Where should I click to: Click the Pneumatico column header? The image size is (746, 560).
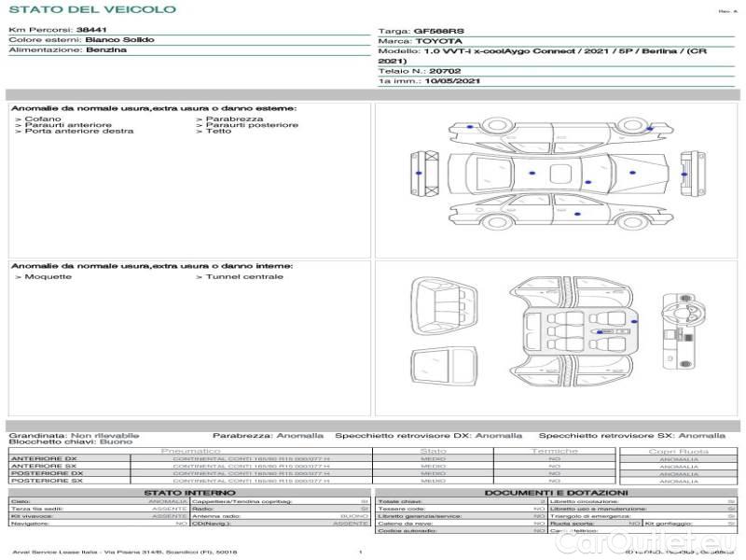click(190, 451)
